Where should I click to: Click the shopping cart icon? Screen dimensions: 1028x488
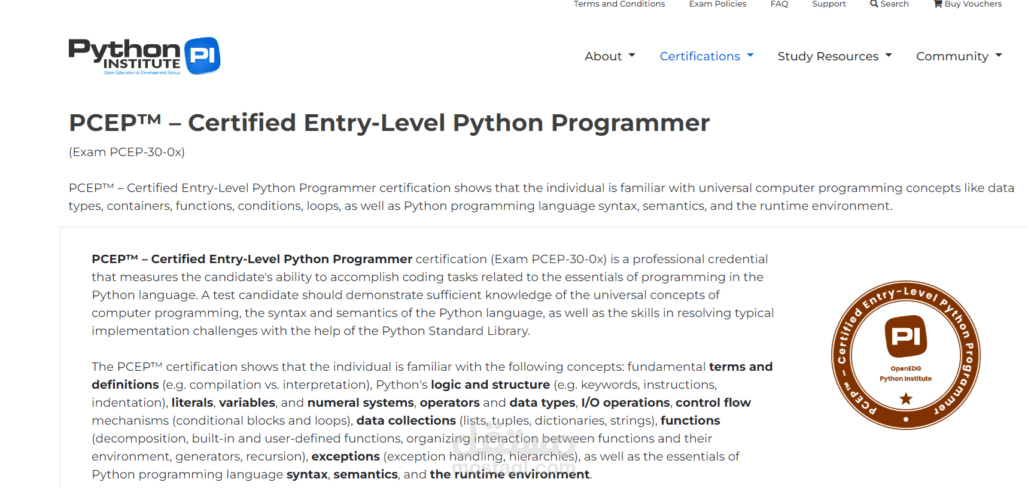[x=938, y=4]
